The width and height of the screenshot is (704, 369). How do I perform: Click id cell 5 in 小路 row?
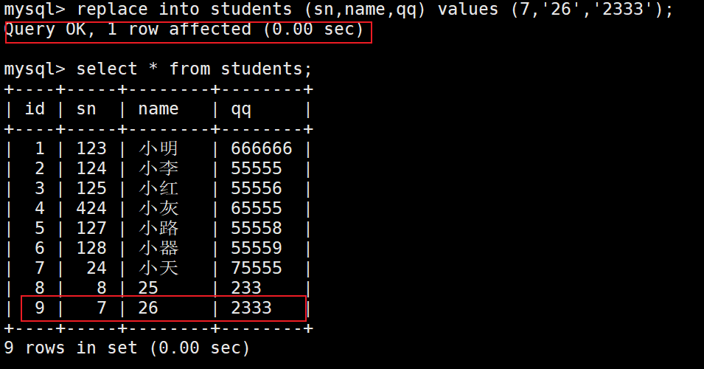40,228
